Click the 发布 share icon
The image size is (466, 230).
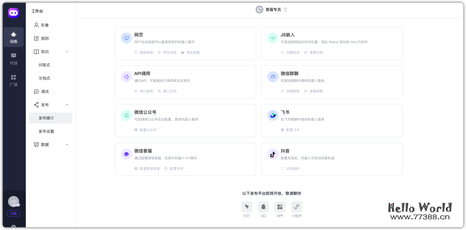click(x=36, y=105)
